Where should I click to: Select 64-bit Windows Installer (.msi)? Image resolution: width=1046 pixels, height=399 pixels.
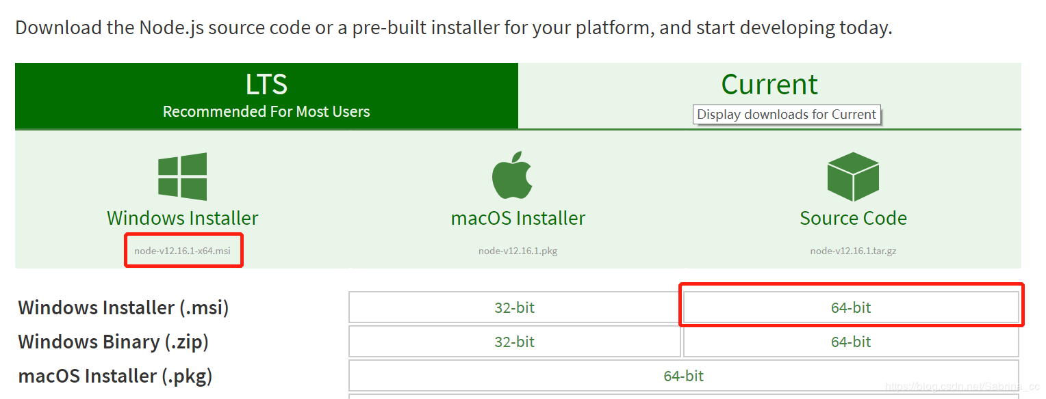click(851, 307)
